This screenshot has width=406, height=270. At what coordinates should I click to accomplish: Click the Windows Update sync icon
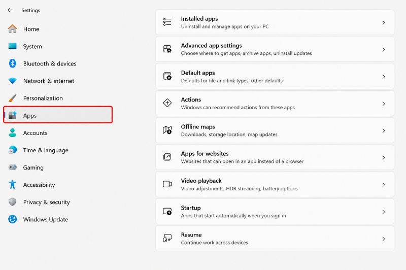12,219
